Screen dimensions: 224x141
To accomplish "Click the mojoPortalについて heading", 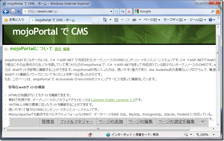I will (x=31, y=49).
